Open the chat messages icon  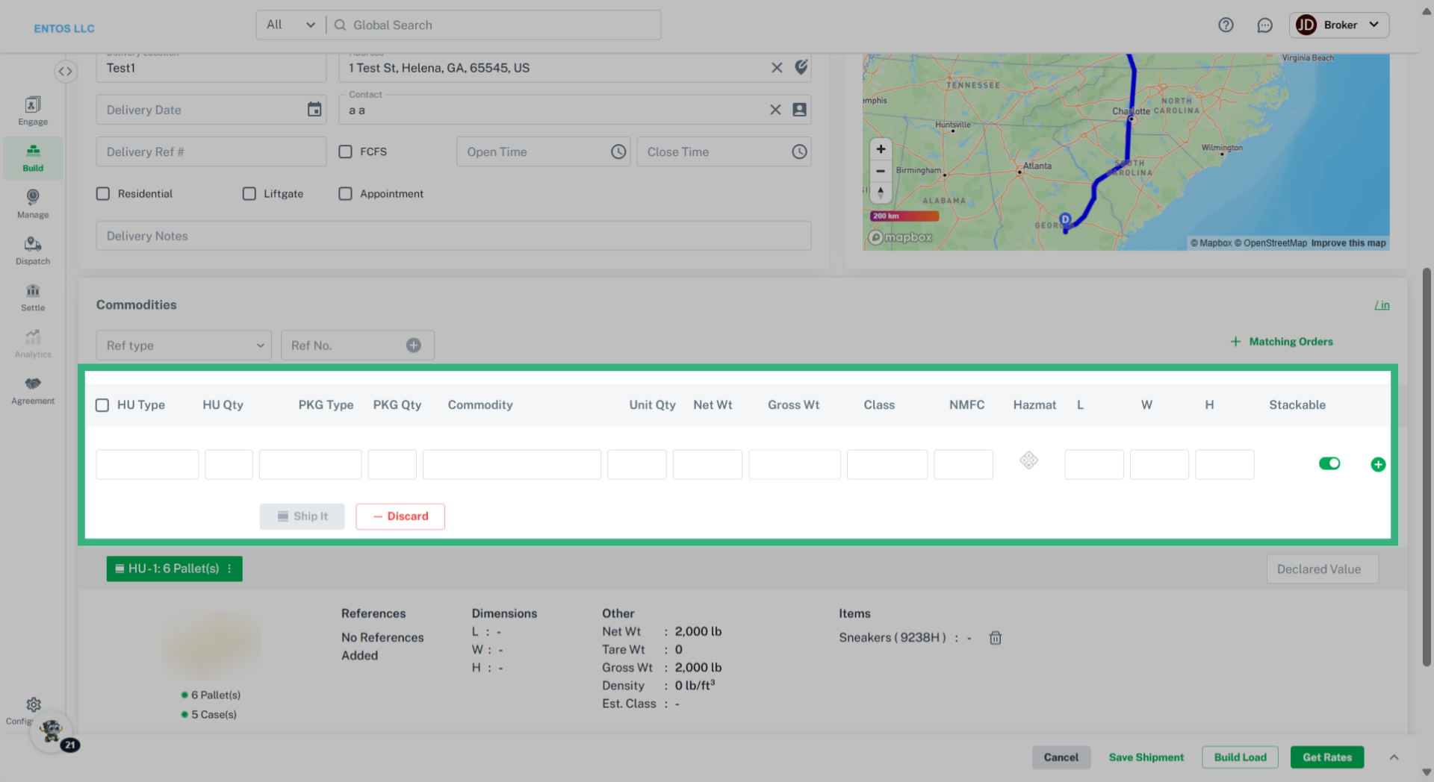click(1264, 25)
